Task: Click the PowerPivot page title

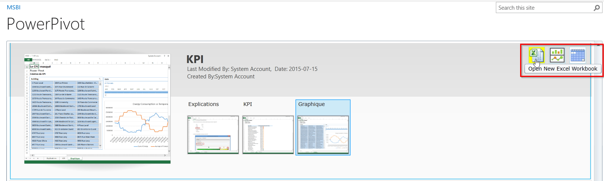Action: click(x=45, y=24)
